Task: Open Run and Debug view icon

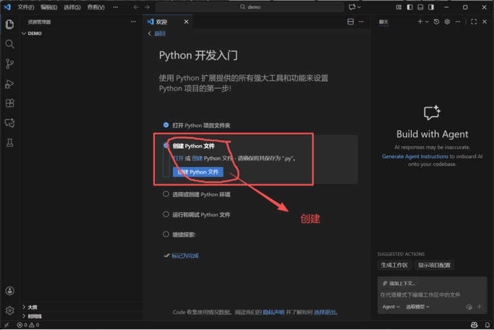Action: 10,84
